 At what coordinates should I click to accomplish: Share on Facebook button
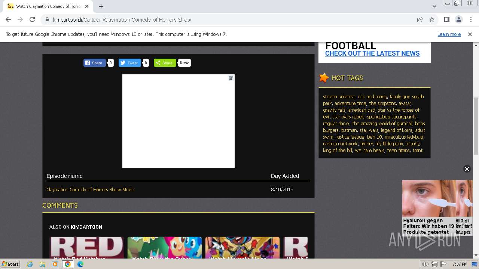(94, 63)
